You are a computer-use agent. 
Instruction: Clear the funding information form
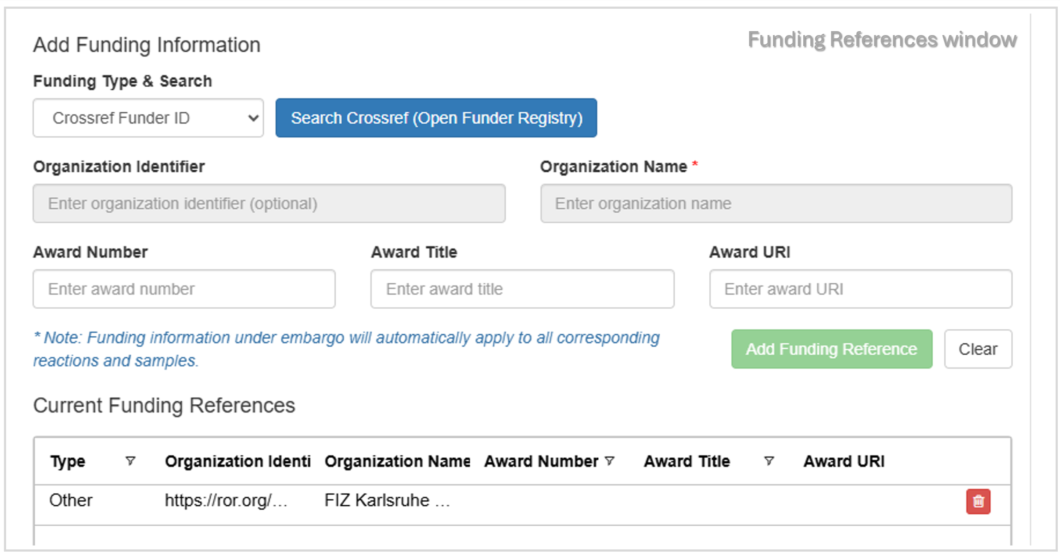pos(978,349)
